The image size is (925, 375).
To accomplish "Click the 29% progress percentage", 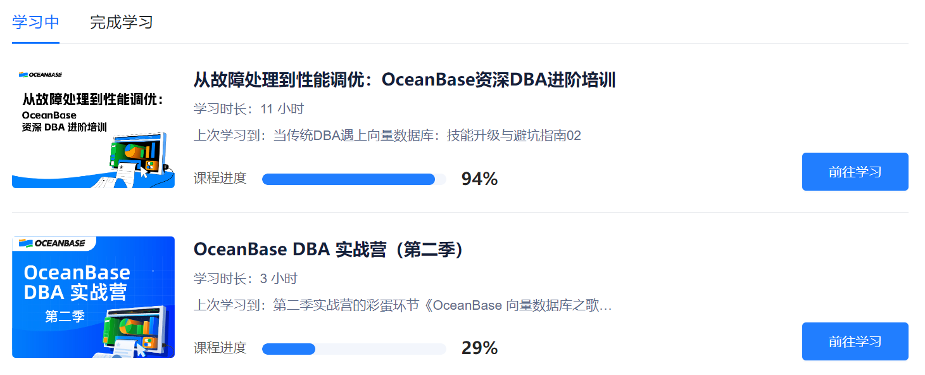I will (x=479, y=348).
